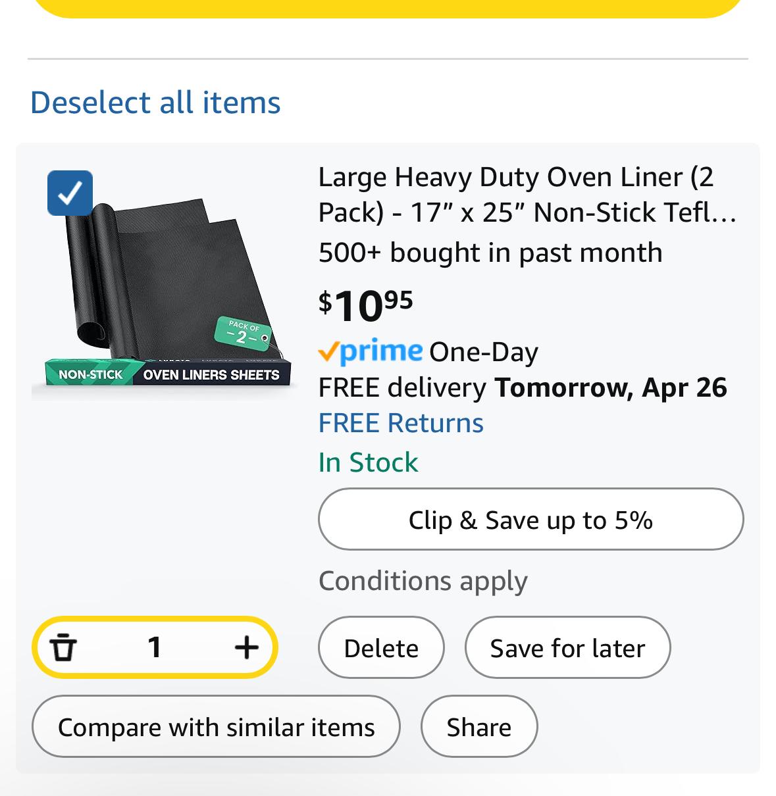Choose Save for later
The height and width of the screenshot is (796, 776).
pos(567,647)
